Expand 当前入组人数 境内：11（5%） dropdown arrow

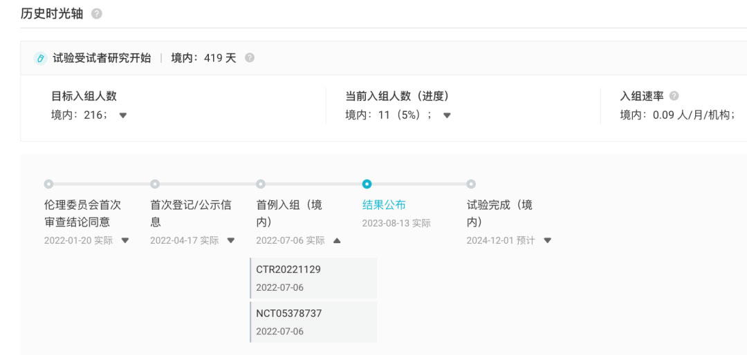[447, 115]
